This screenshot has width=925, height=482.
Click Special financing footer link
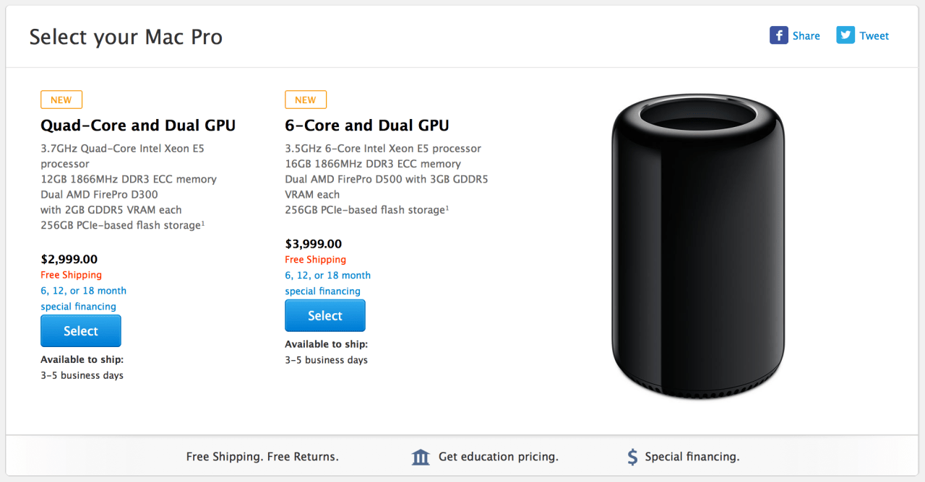click(x=692, y=457)
